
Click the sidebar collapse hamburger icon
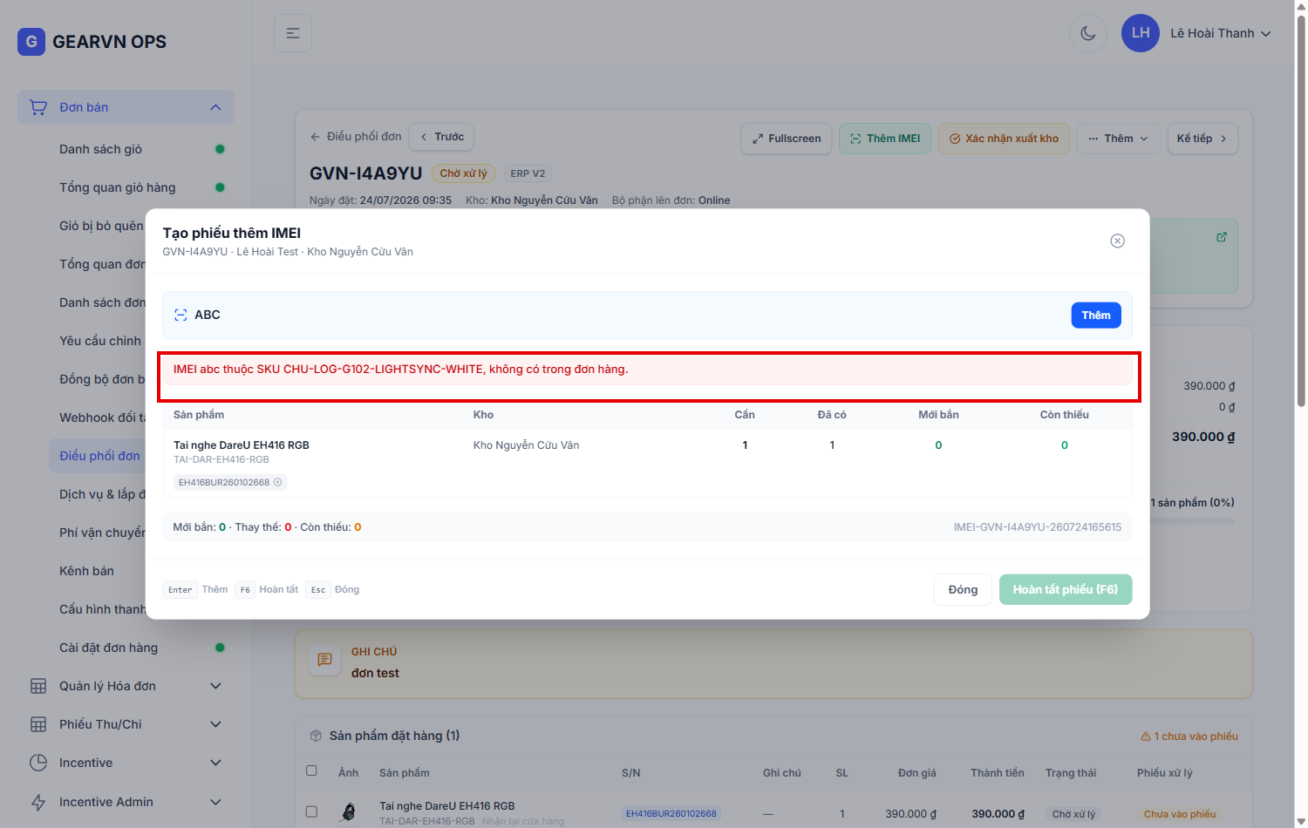pyautogui.click(x=293, y=33)
